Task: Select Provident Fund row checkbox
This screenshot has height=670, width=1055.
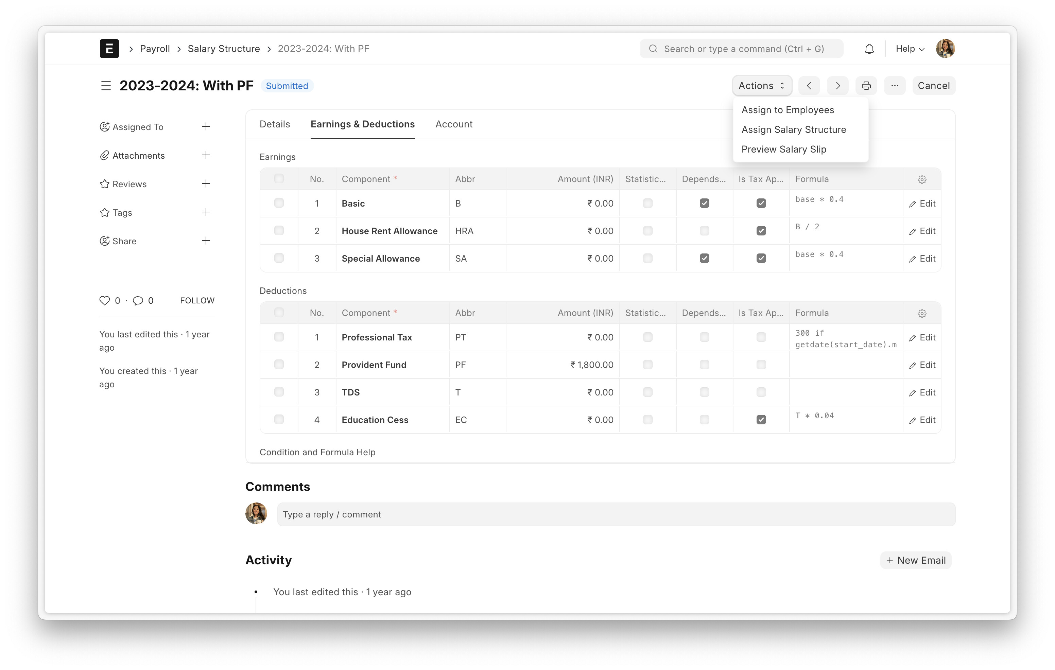Action: pos(279,365)
